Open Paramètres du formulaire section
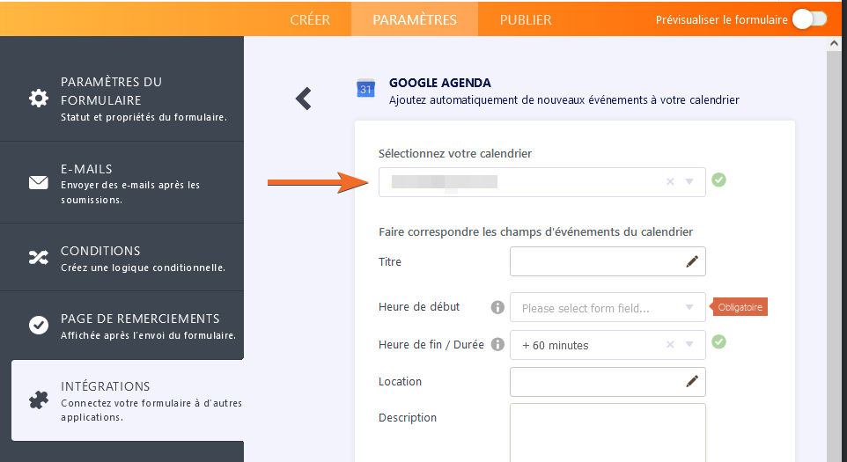847x462 pixels. [x=122, y=98]
